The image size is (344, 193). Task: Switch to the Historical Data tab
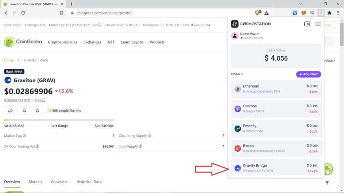click(89, 182)
